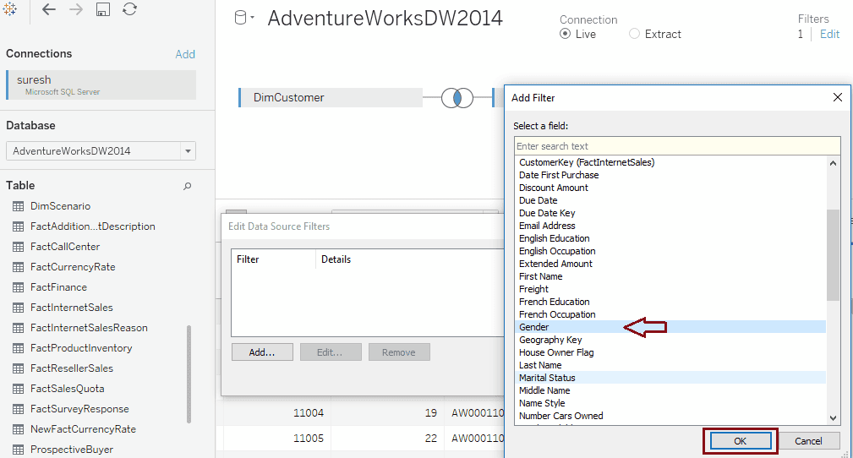Screen dimensions: 853x458
Task: Click the Details column header
Action: (336, 259)
